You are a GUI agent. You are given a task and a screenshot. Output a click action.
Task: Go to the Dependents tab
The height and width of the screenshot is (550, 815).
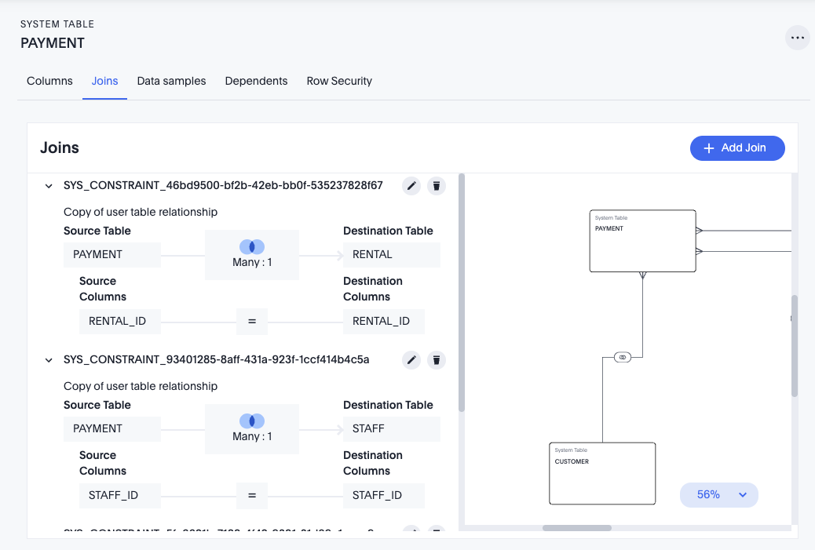point(256,81)
